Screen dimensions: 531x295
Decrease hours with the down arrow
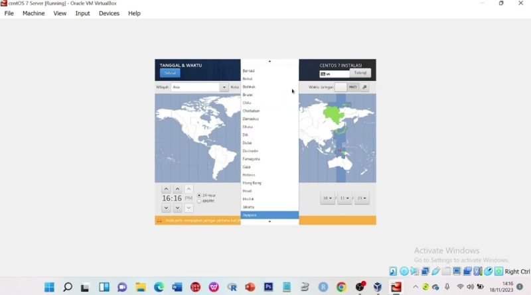click(166, 207)
